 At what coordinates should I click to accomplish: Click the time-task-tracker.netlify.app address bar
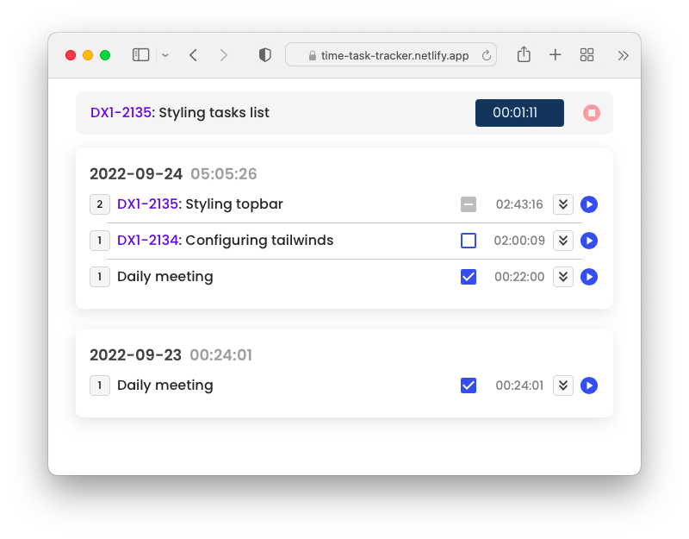coord(391,55)
